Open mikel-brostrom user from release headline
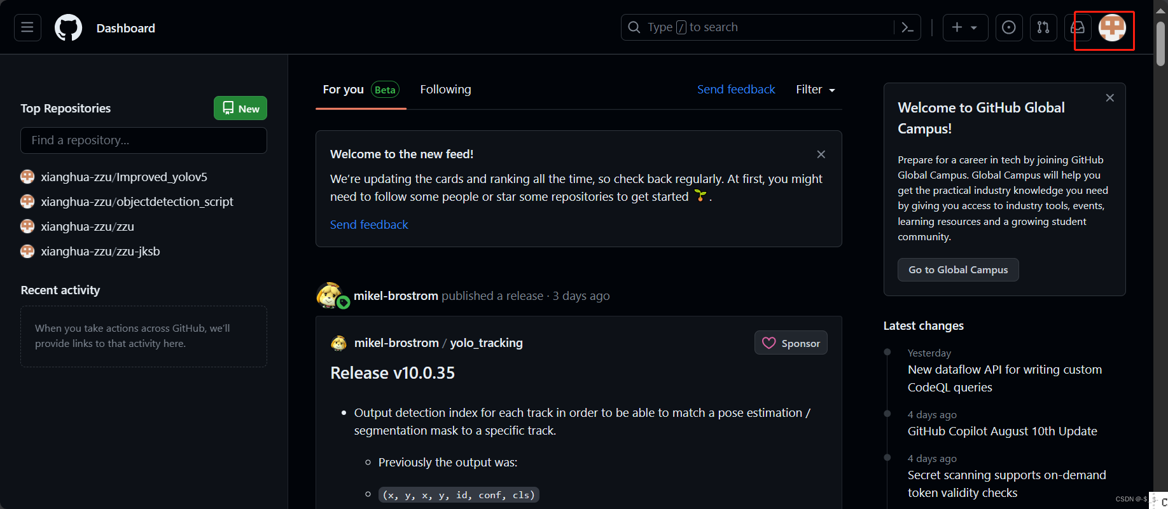The width and height of the screenshot is (1168, 509). tap(396, 295)
